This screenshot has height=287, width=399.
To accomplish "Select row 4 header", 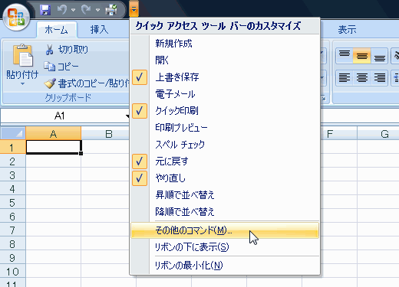I will point(12,188).
